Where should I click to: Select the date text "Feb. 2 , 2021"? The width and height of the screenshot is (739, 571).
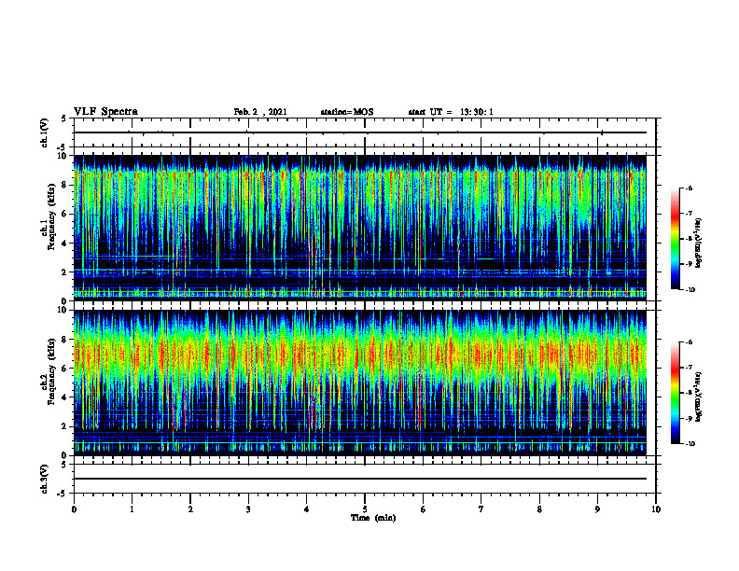pyautogui.click(x=260, y=112)
